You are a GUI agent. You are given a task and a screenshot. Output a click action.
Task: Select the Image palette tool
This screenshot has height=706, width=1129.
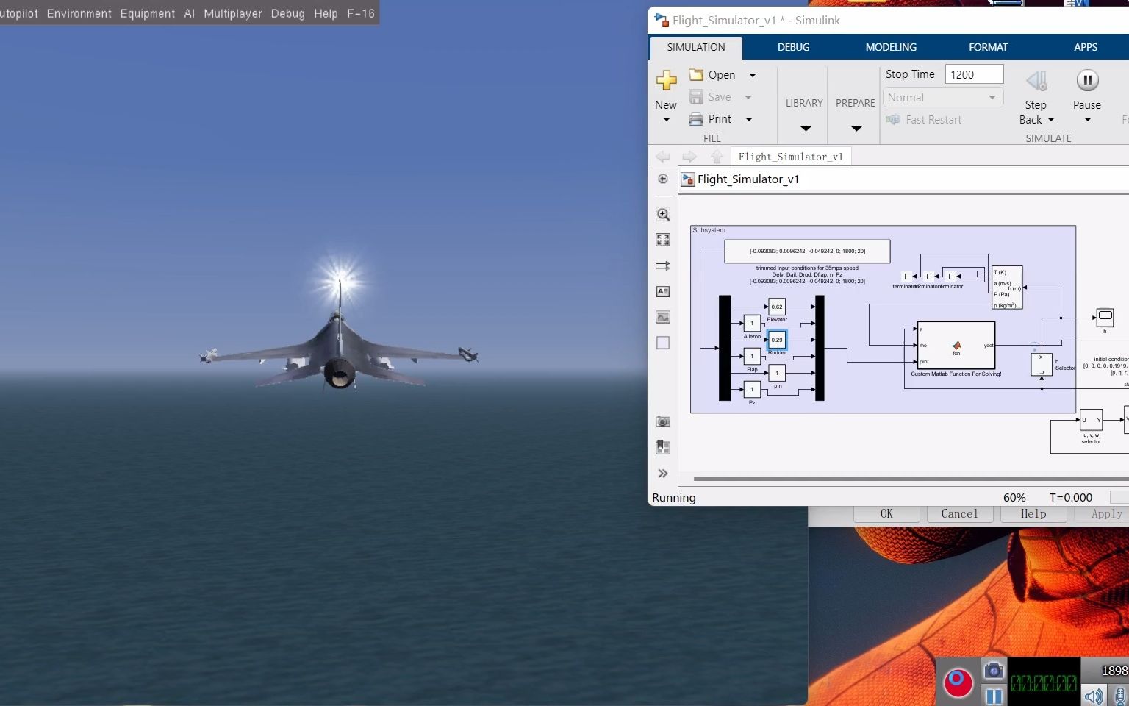click(x=663, y=318)
